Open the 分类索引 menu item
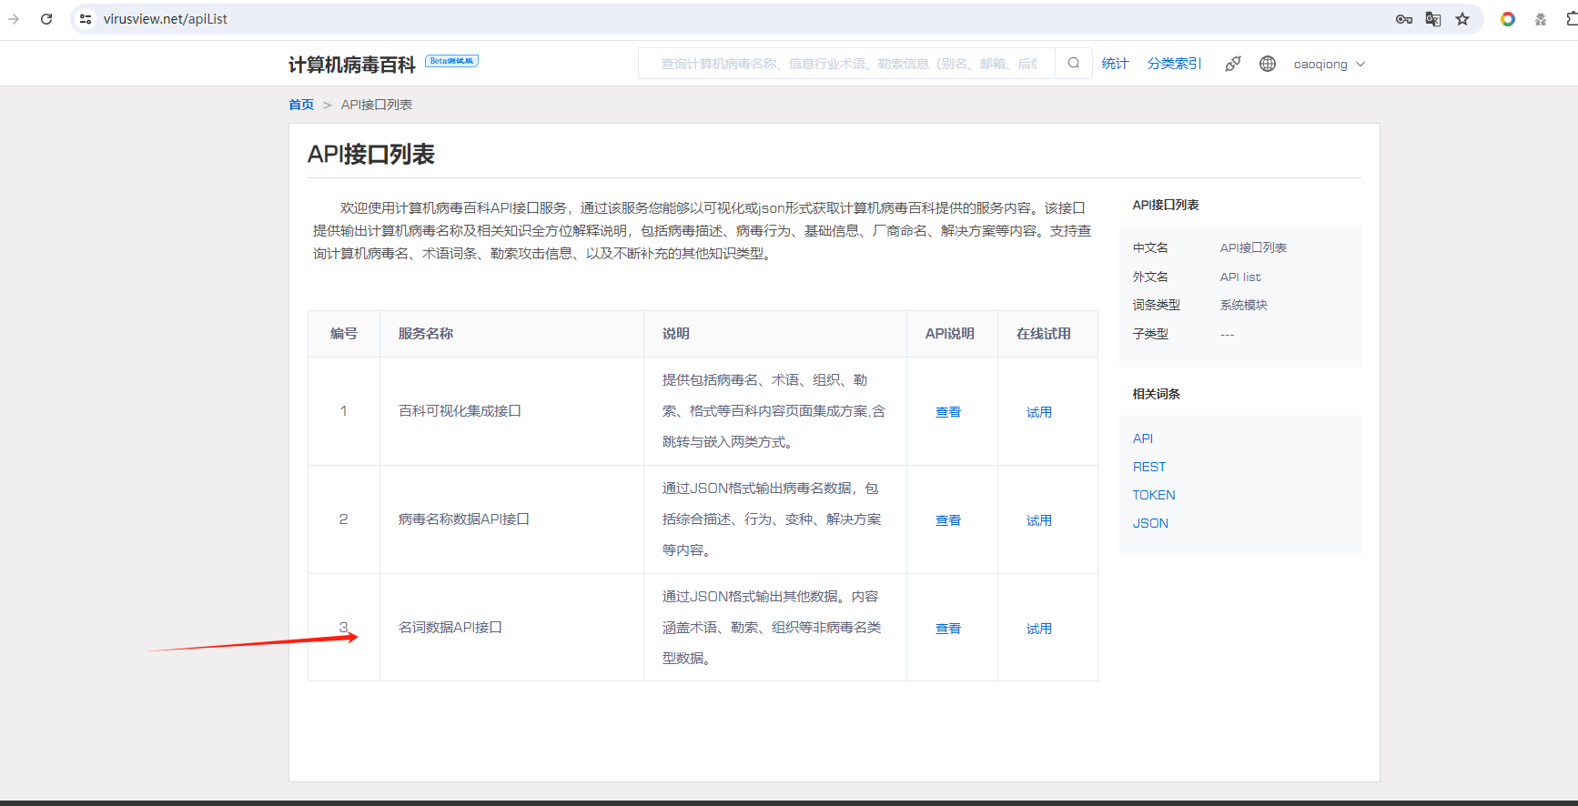Screen dimensions: 1578x806 tap(1174, 64)
